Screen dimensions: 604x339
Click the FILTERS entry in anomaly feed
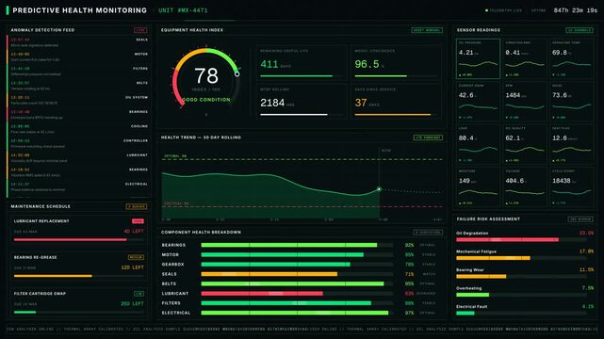click(78, 72)
